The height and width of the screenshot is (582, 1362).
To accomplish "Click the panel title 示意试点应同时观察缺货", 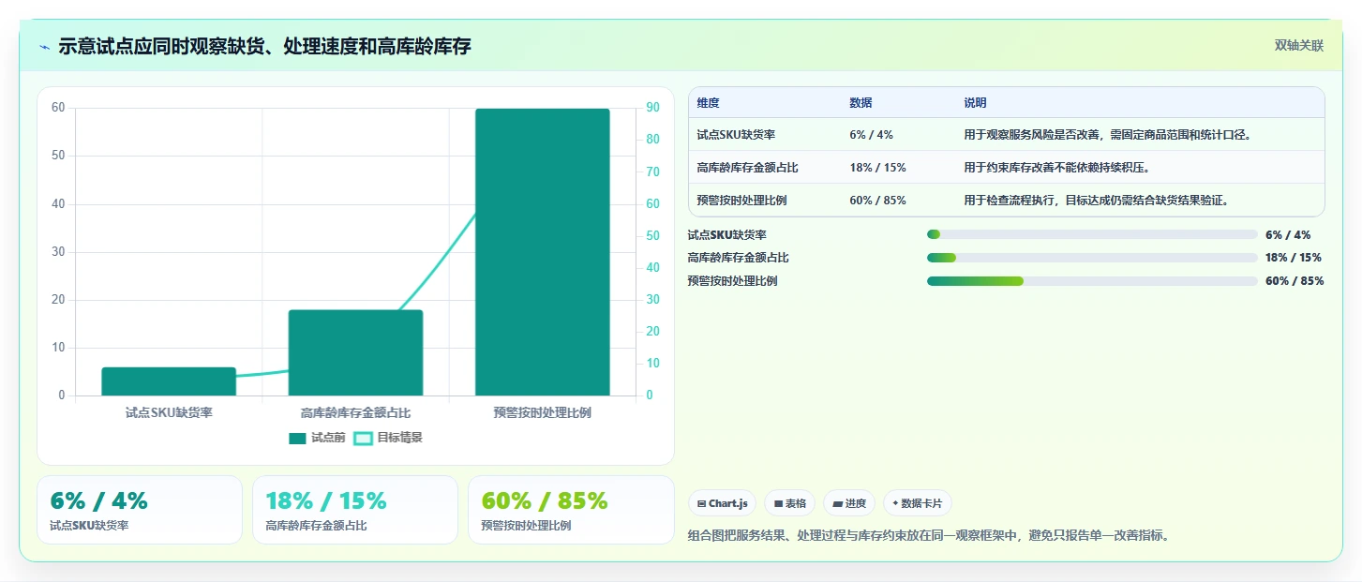I will [x=264, y=47].
